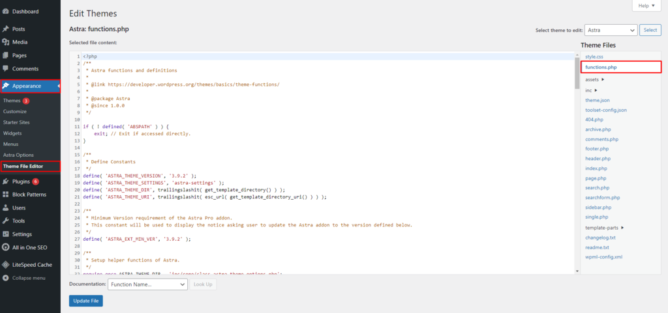Screen dimensions: 668x313
Task: Open Astra Options submenu item
Action: (18, 155)
